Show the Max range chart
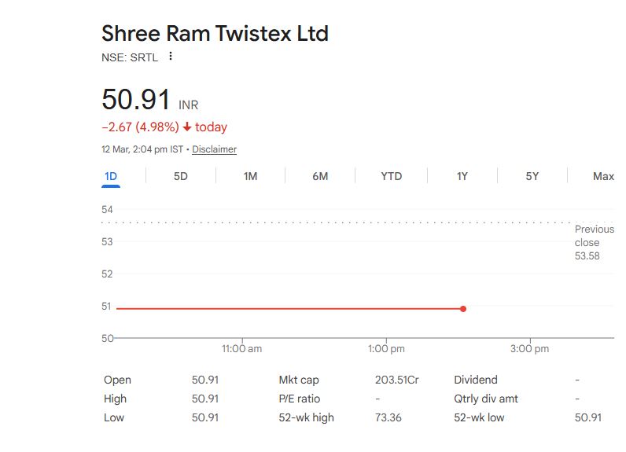 (603, 176)
